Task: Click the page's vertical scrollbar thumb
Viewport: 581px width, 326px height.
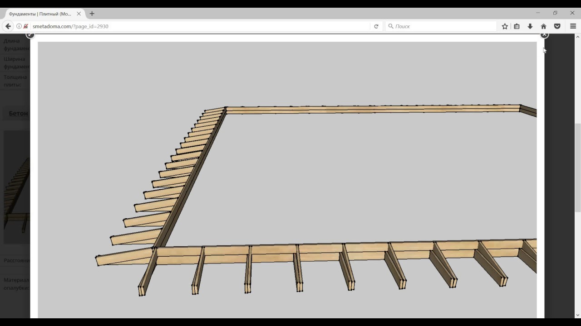Action: 577,168
